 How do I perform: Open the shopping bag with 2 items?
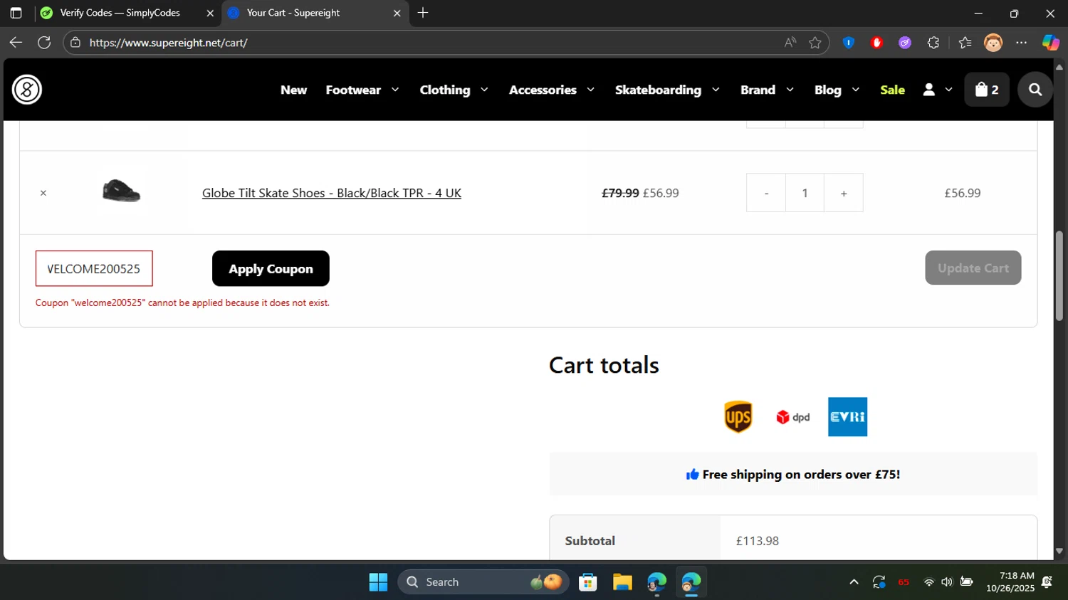[987, 90]
